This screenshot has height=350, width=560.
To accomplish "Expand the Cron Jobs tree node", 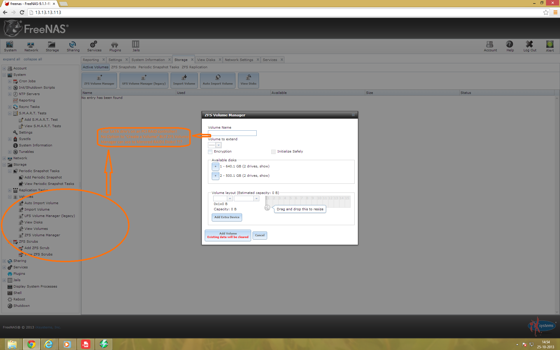I will click(10, 81).
